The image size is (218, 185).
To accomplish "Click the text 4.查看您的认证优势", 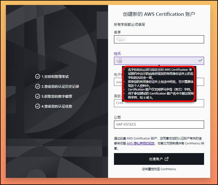I will (57, 106).
